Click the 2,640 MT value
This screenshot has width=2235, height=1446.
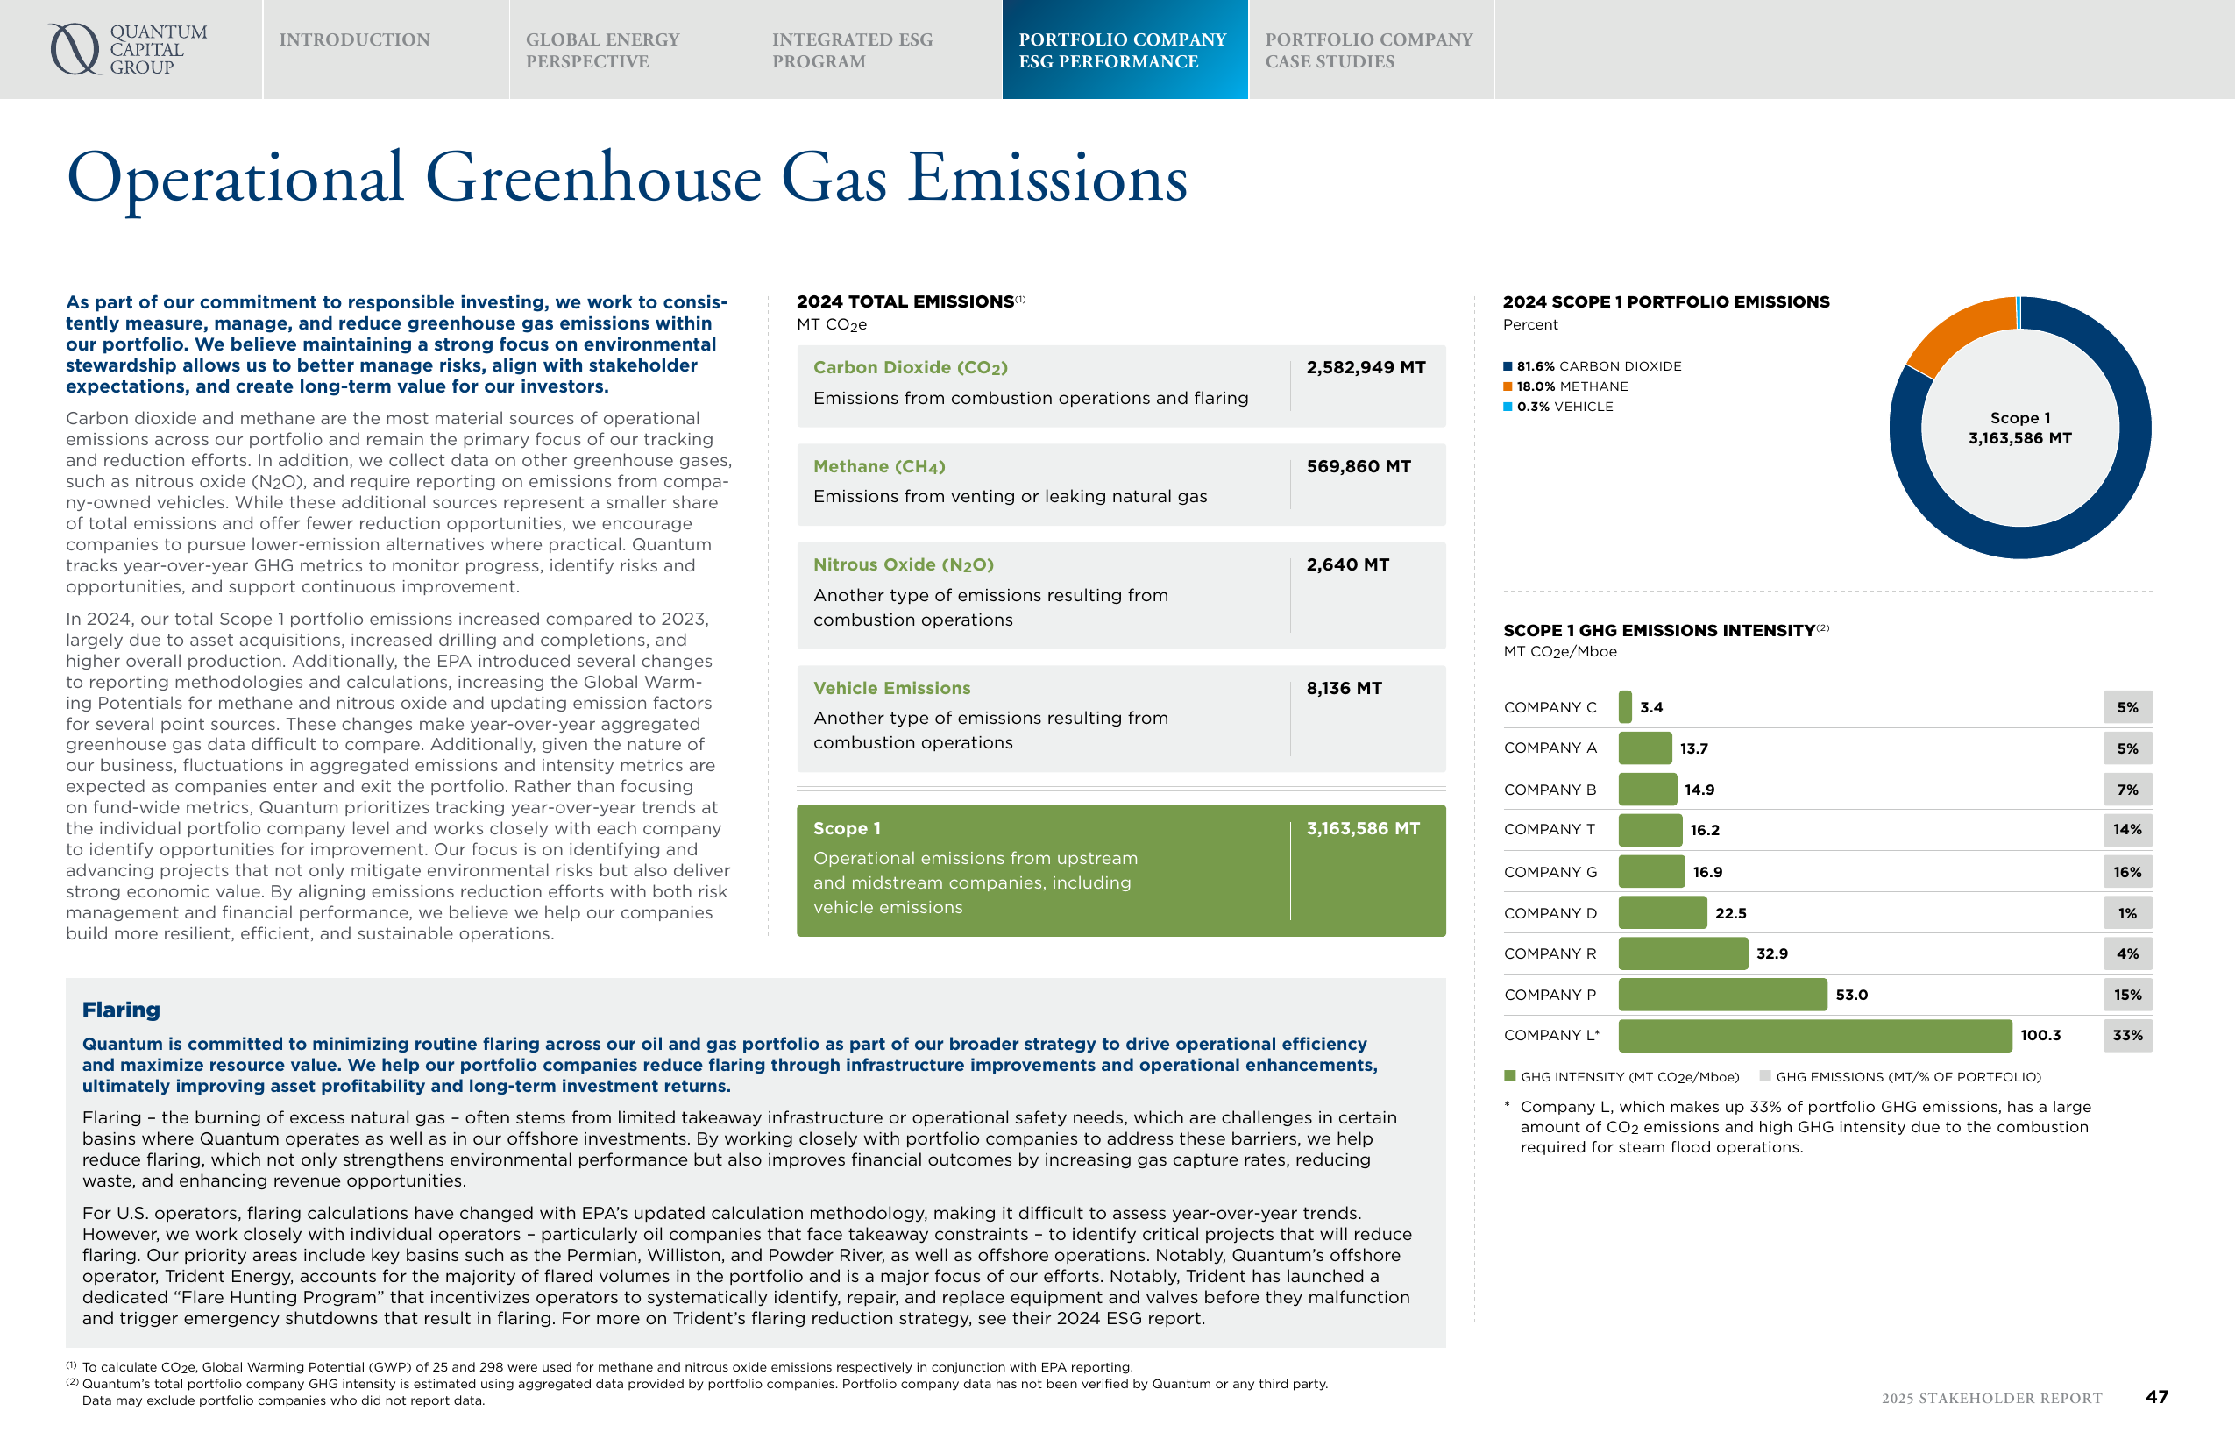pos(1348,564)
